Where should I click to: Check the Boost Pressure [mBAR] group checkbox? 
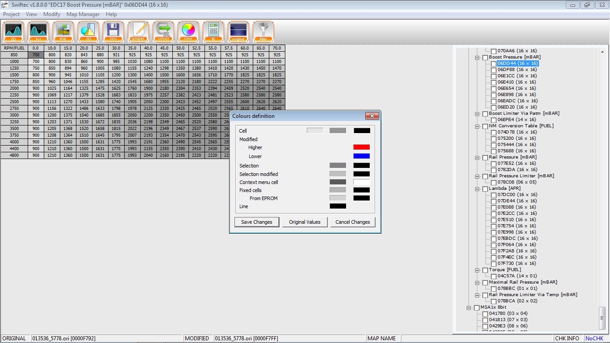point(485,58)
